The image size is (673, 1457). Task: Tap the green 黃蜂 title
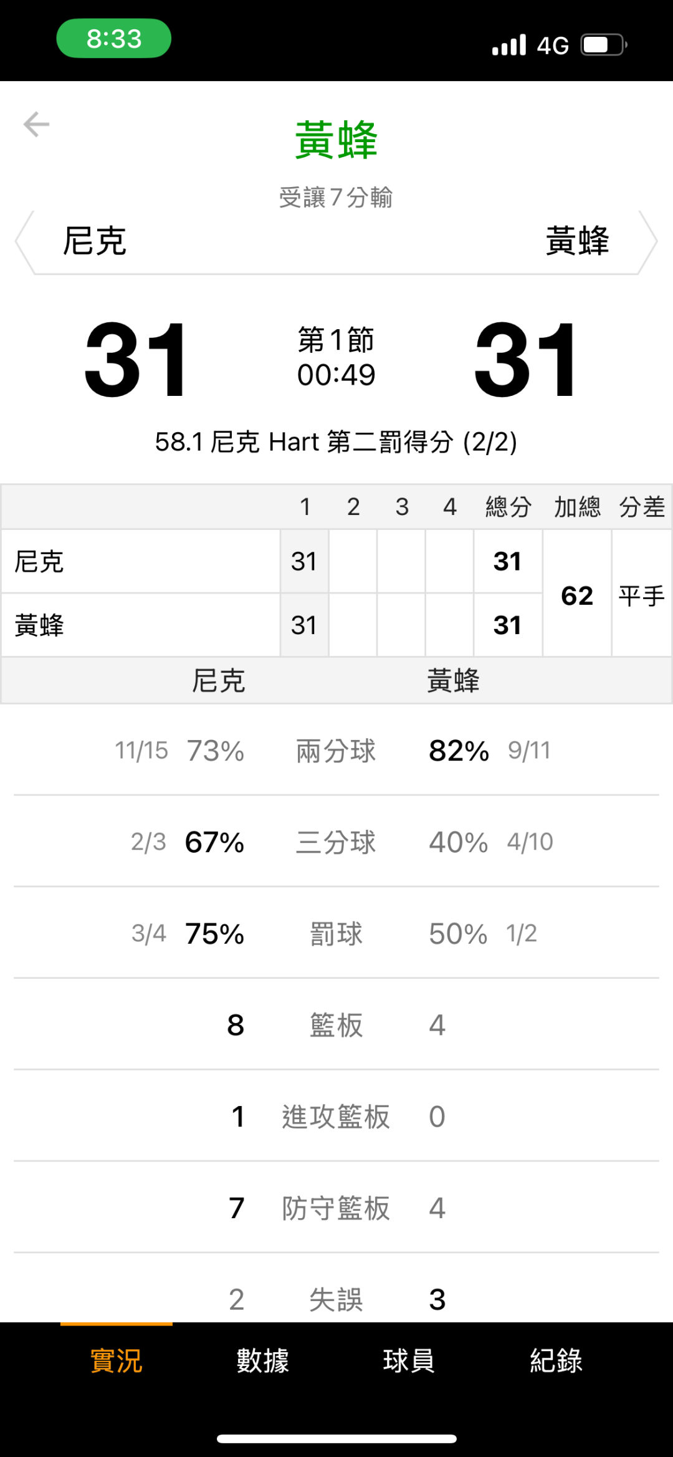[x=336, y=140]
